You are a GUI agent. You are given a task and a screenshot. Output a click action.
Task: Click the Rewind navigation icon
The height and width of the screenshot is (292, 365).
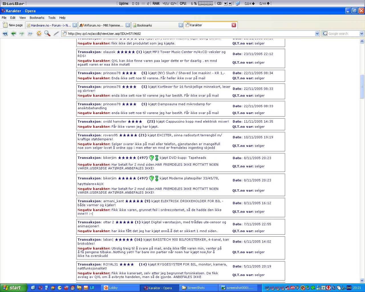coord(5,34)
